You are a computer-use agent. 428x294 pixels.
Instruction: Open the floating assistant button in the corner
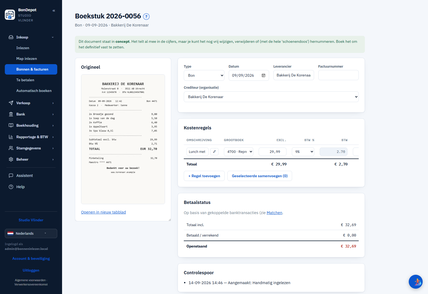coord(415,282)
